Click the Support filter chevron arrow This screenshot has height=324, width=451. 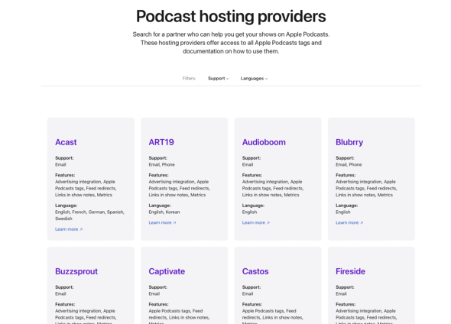tap(228, 79)
